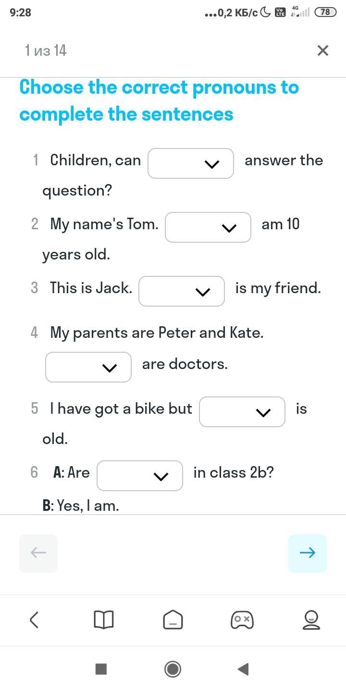The image size is (346, 692).
Task: Open dropdown before 'are doctors'
Action: click(88, 367)
